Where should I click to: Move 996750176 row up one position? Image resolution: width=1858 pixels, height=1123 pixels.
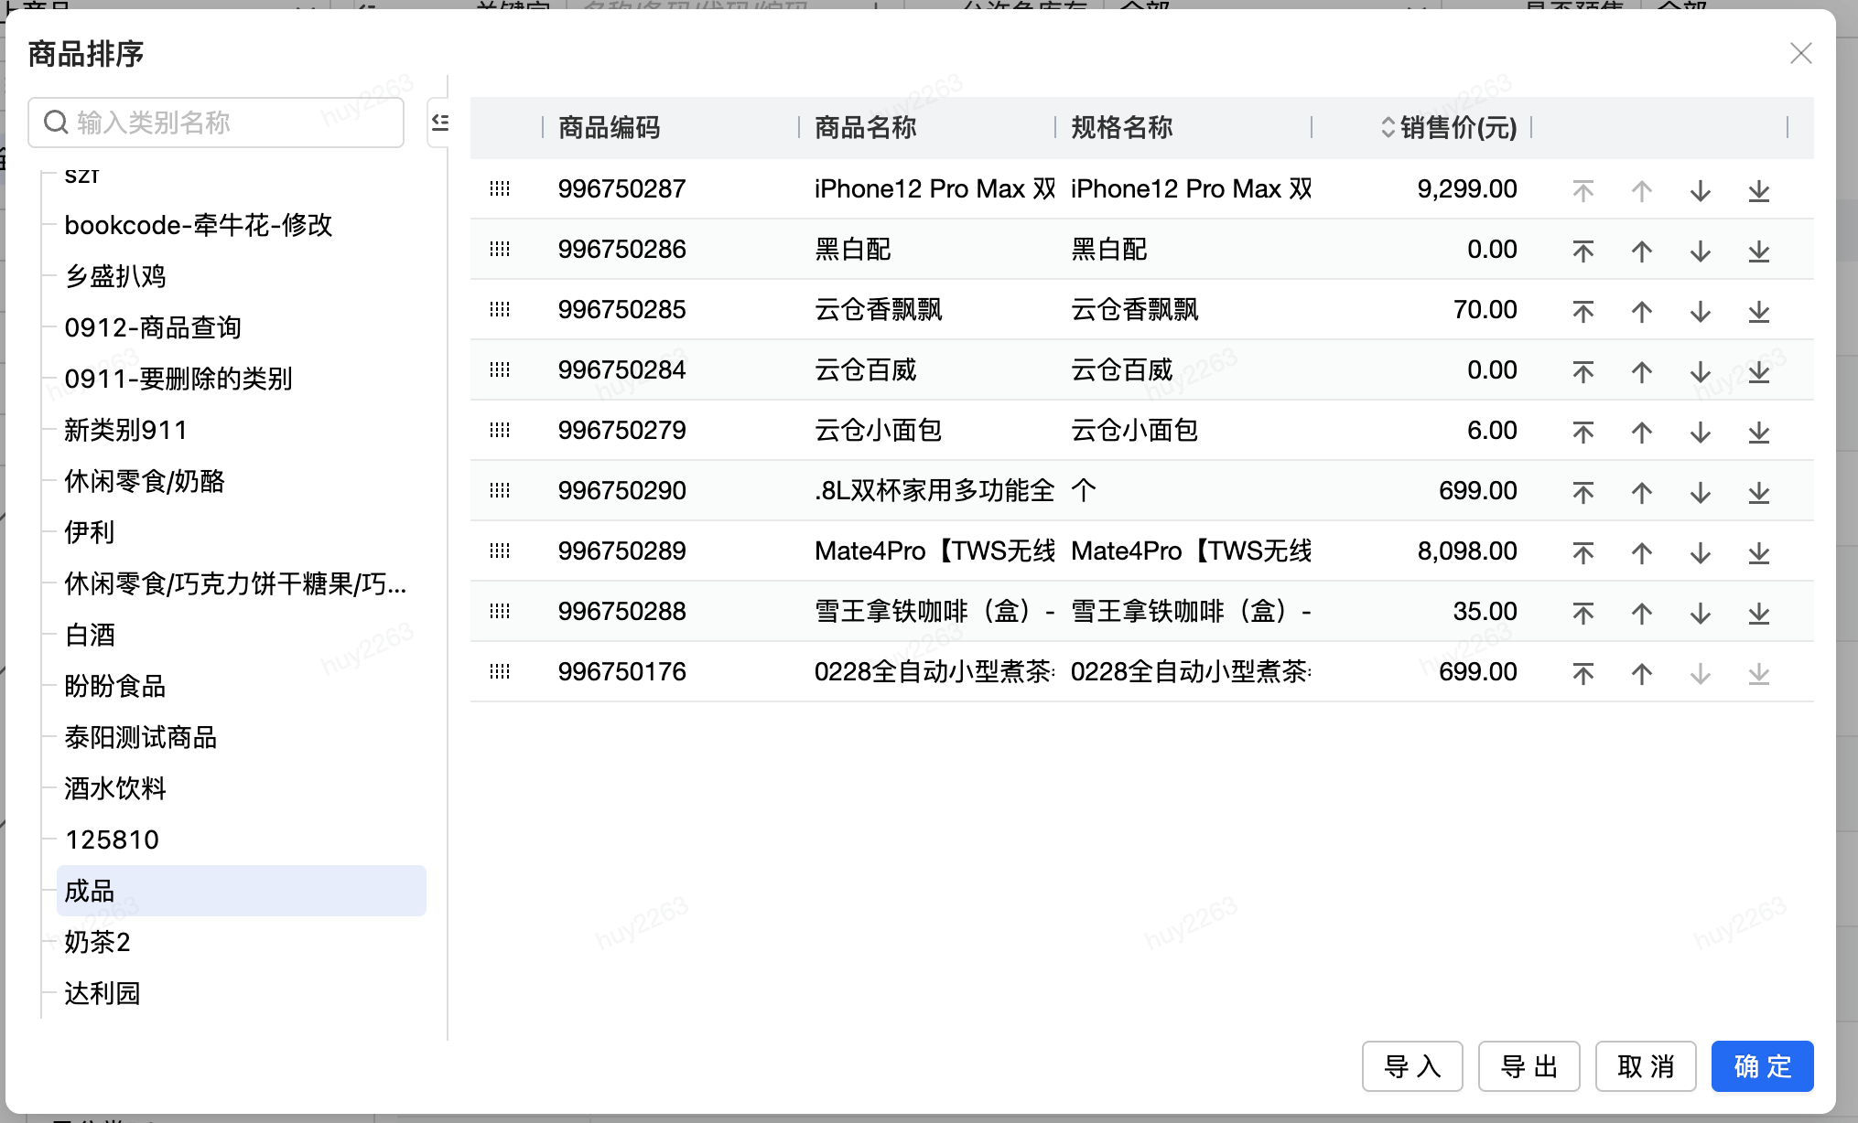[x=1641, y=673]
